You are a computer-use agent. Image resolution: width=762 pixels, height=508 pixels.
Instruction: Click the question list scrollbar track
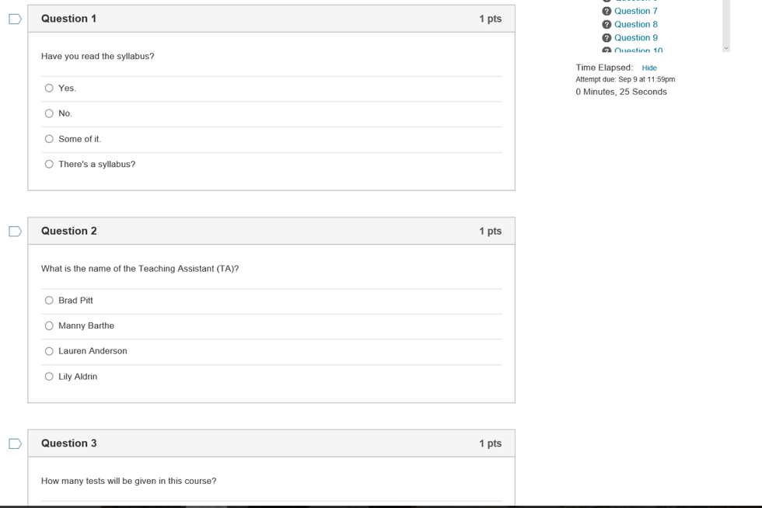(x=726, y=23)
